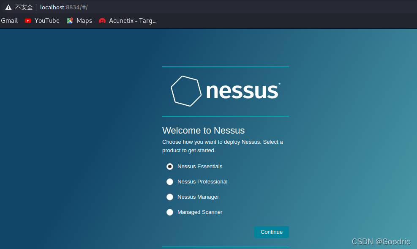
Task: Select the Nessus Essentials radio button
Action: click(x=170, y=167)
